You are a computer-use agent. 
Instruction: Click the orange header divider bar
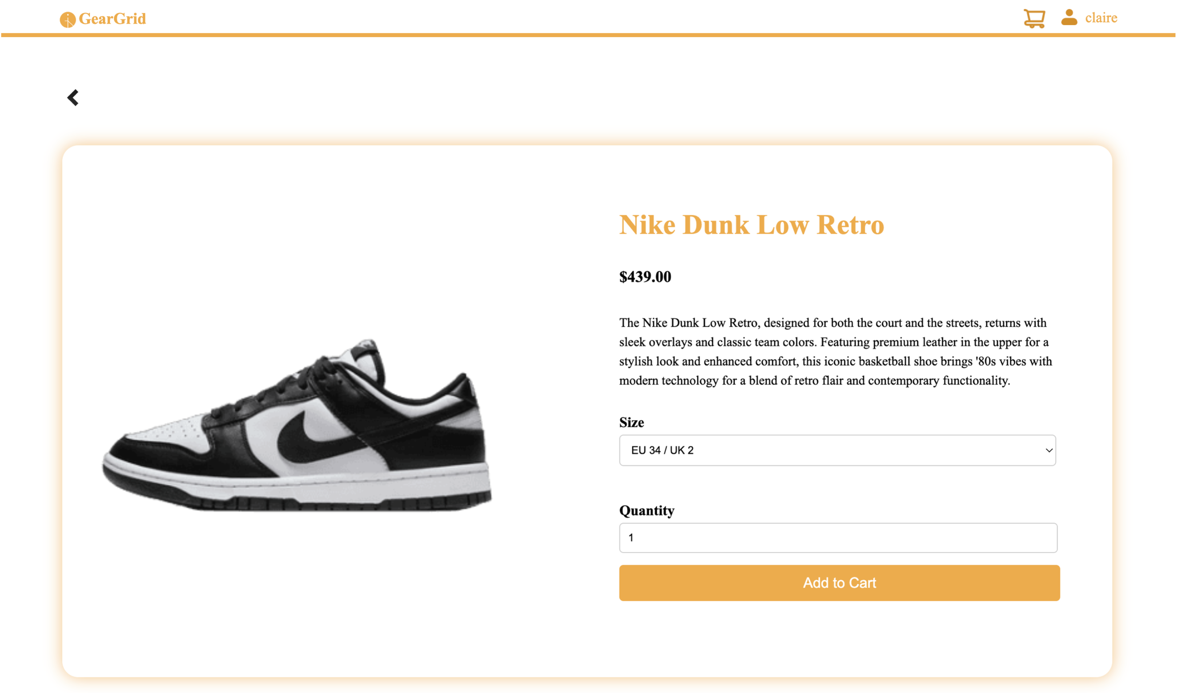tap(588, 35)
